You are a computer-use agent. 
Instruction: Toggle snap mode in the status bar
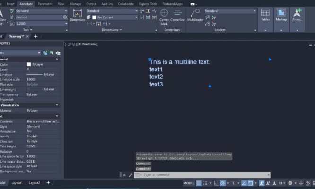pos(206,183)
